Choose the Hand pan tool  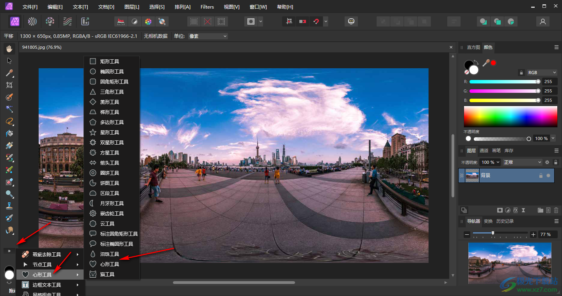(9, 49)
